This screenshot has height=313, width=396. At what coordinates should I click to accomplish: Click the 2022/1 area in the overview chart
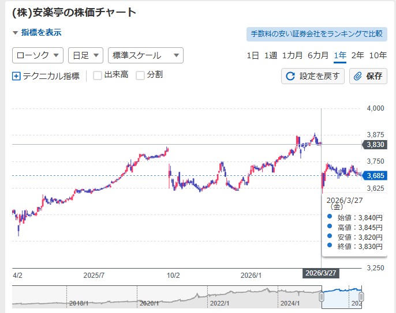(x=219, y=303)
